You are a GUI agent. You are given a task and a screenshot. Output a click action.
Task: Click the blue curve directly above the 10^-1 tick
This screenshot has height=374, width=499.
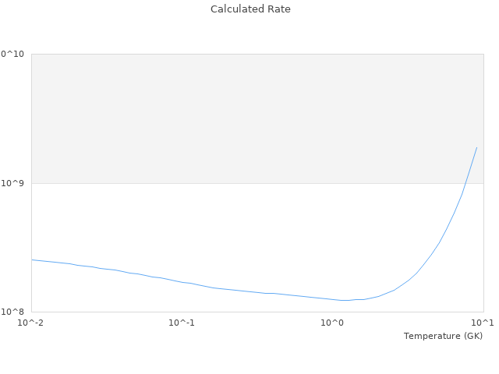(x=182, y=282)
